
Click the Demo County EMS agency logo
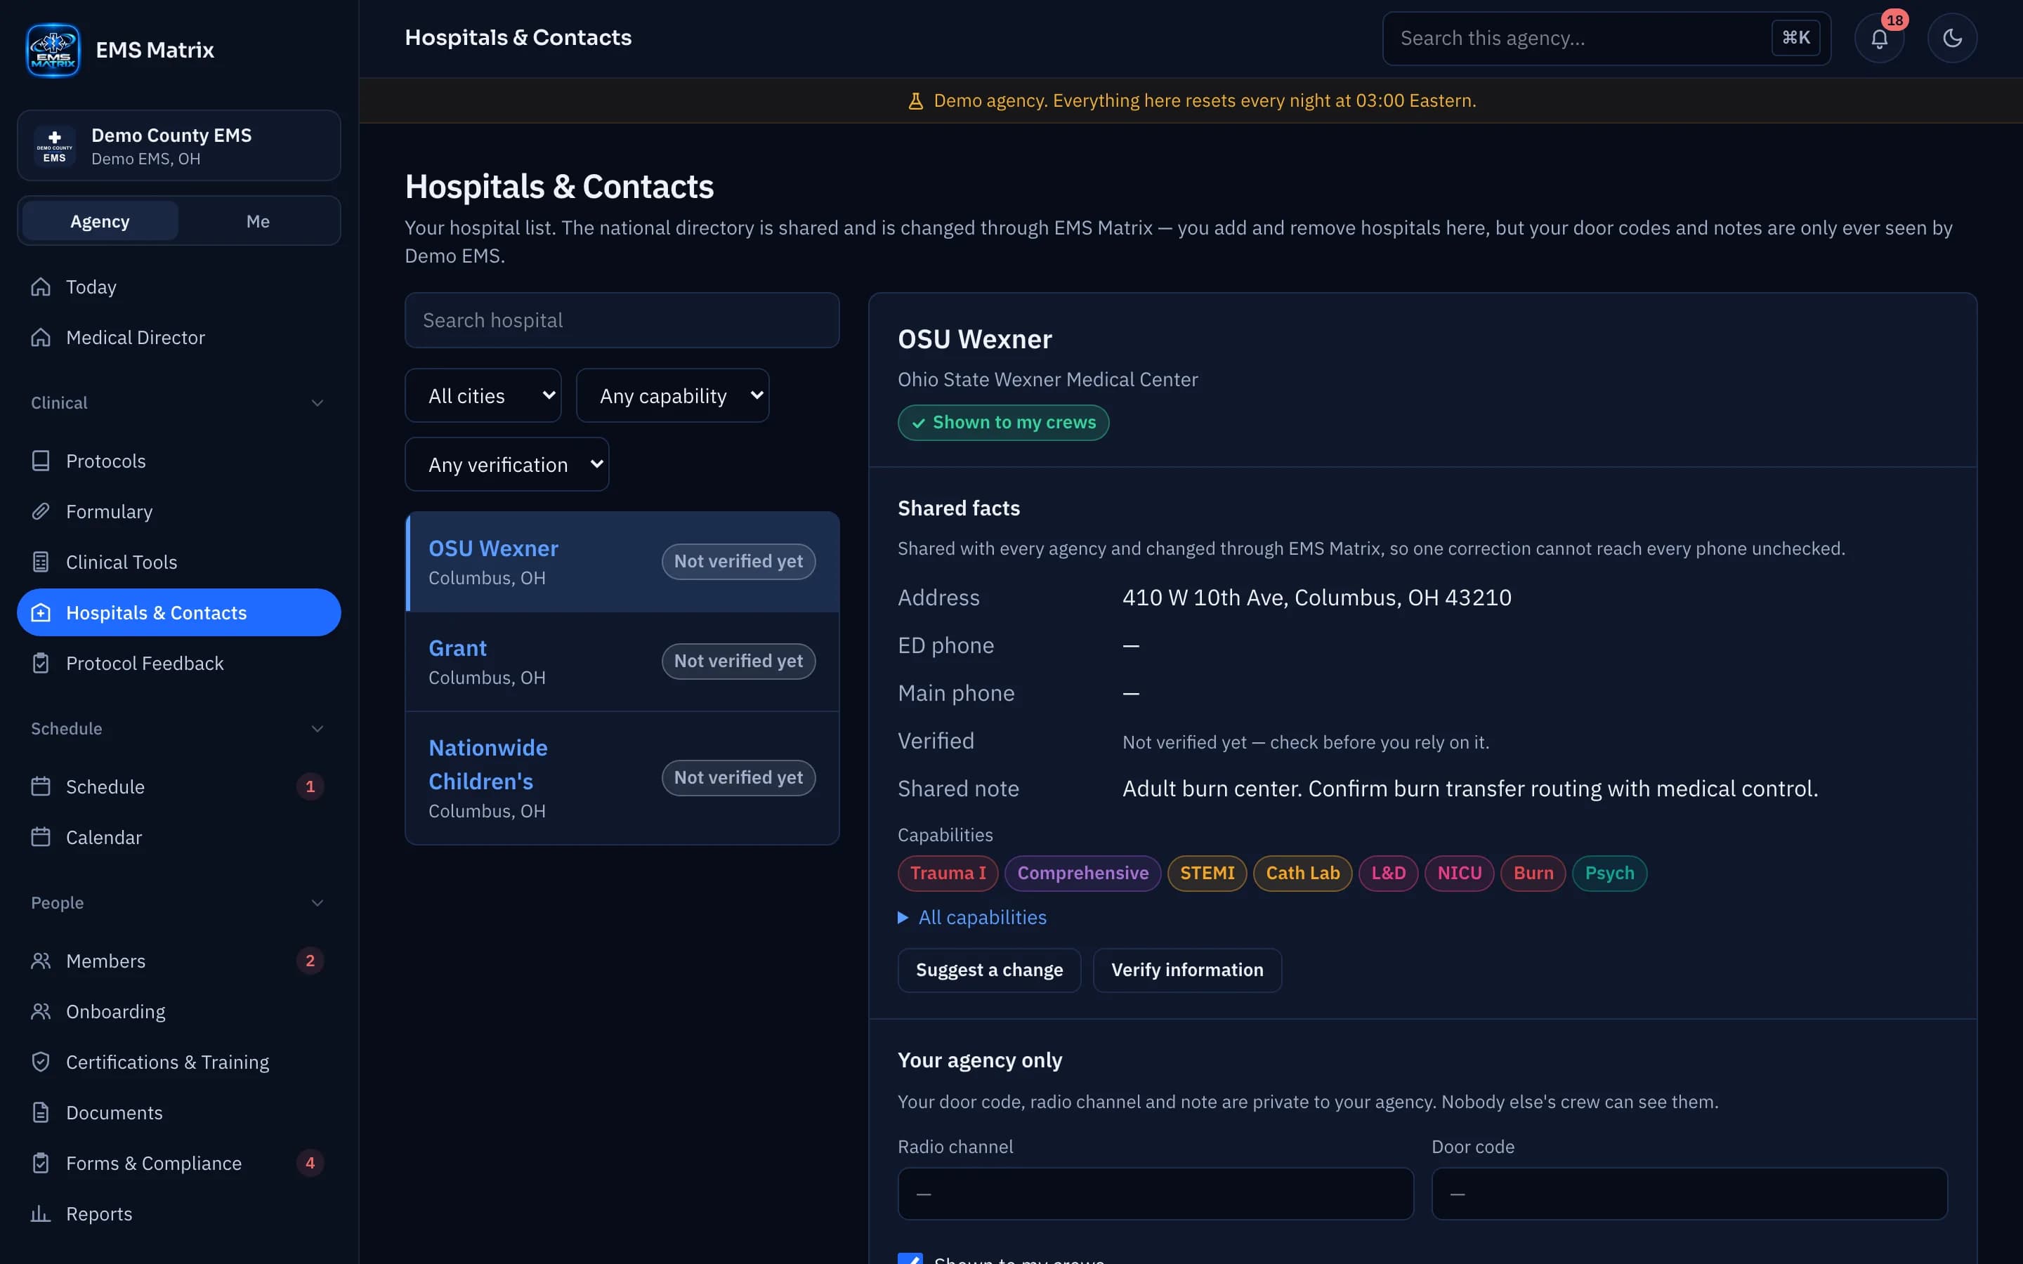coord(54,146)
